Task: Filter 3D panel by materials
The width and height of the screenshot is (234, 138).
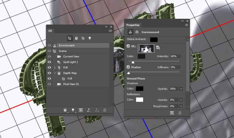Action: tap(83, 38)
